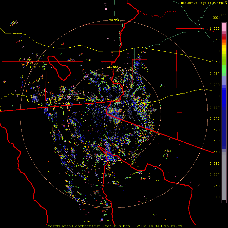Click the 0.573 scale value

coord(215,119)
